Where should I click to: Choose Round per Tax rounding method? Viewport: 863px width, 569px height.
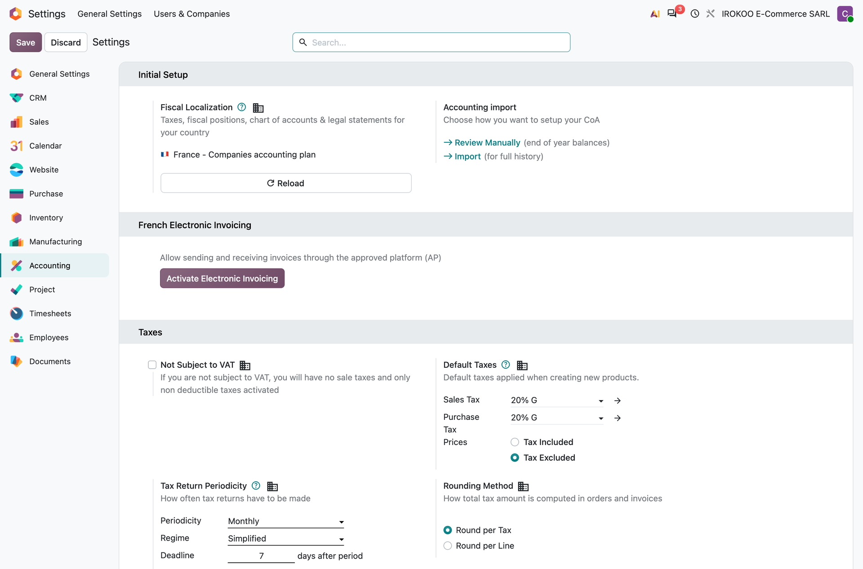(x=448, y=530)
